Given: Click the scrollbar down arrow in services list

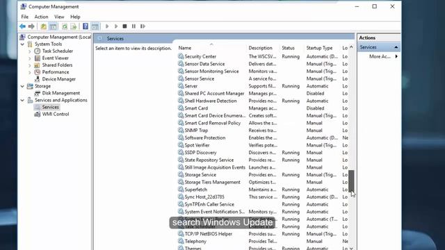Looking at the screenshot, I should tap(351, 248).
